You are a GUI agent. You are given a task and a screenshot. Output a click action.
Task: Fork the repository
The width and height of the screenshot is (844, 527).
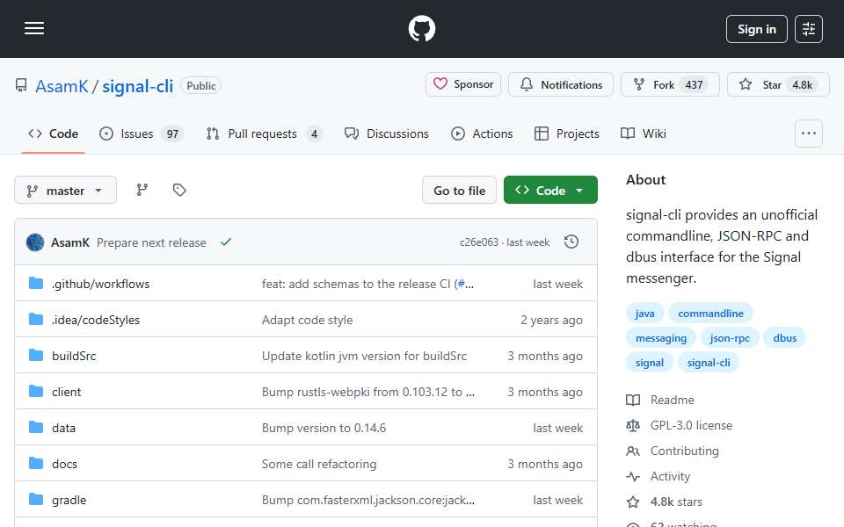point(670,84)
